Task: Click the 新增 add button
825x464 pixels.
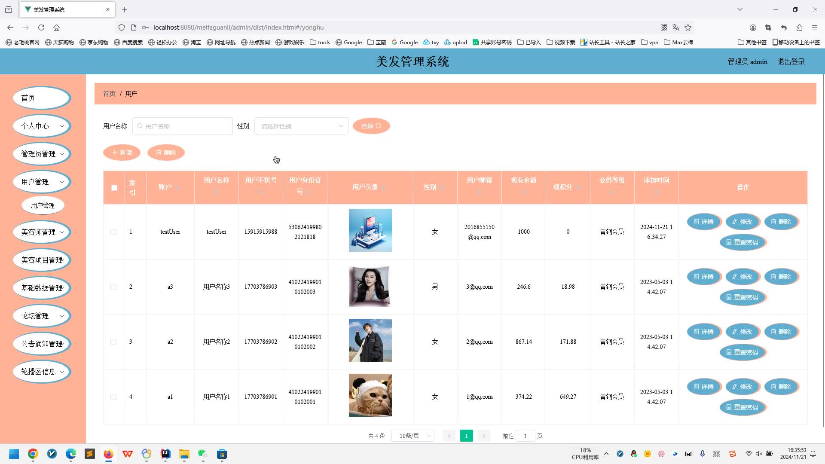Action: point(122,153)
